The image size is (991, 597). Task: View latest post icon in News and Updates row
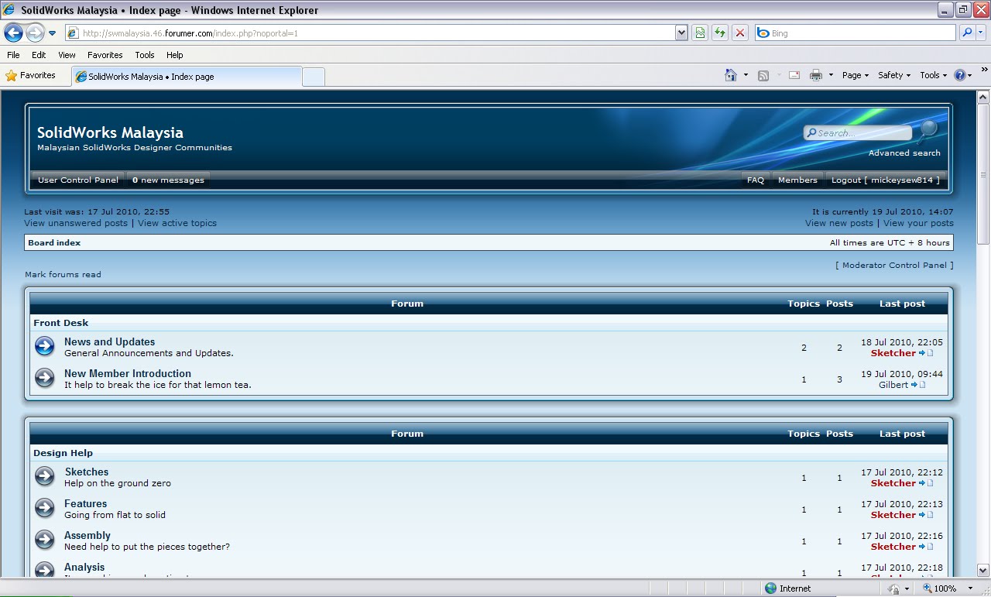(x=926, y=353)
